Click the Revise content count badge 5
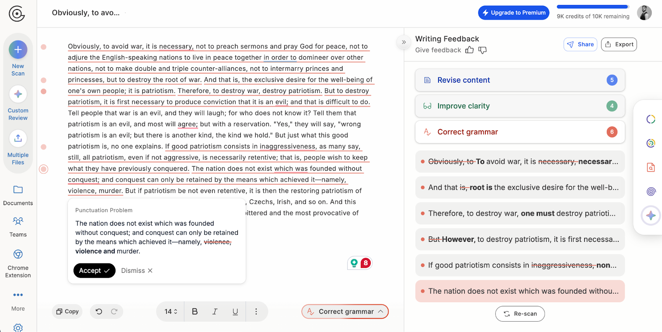The height and width of the screenshot is (332, 662). point(612,80)
